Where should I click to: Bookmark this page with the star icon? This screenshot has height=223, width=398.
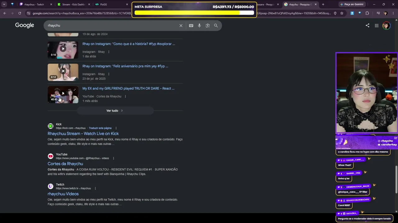coord(342,13)
